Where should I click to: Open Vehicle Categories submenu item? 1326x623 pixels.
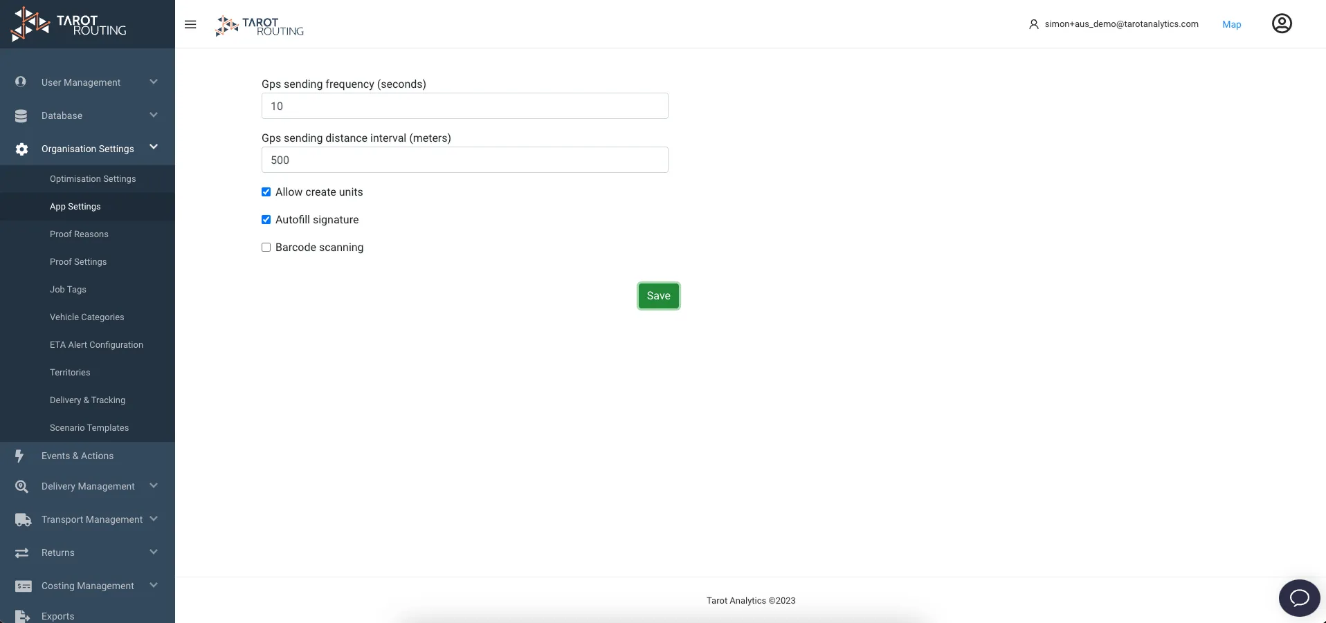click(87, 317)
